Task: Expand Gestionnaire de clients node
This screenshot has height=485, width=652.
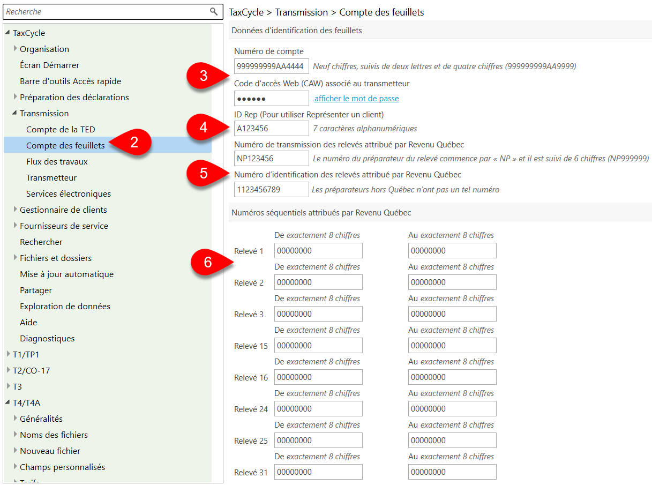Action: (x=16, y=210)
